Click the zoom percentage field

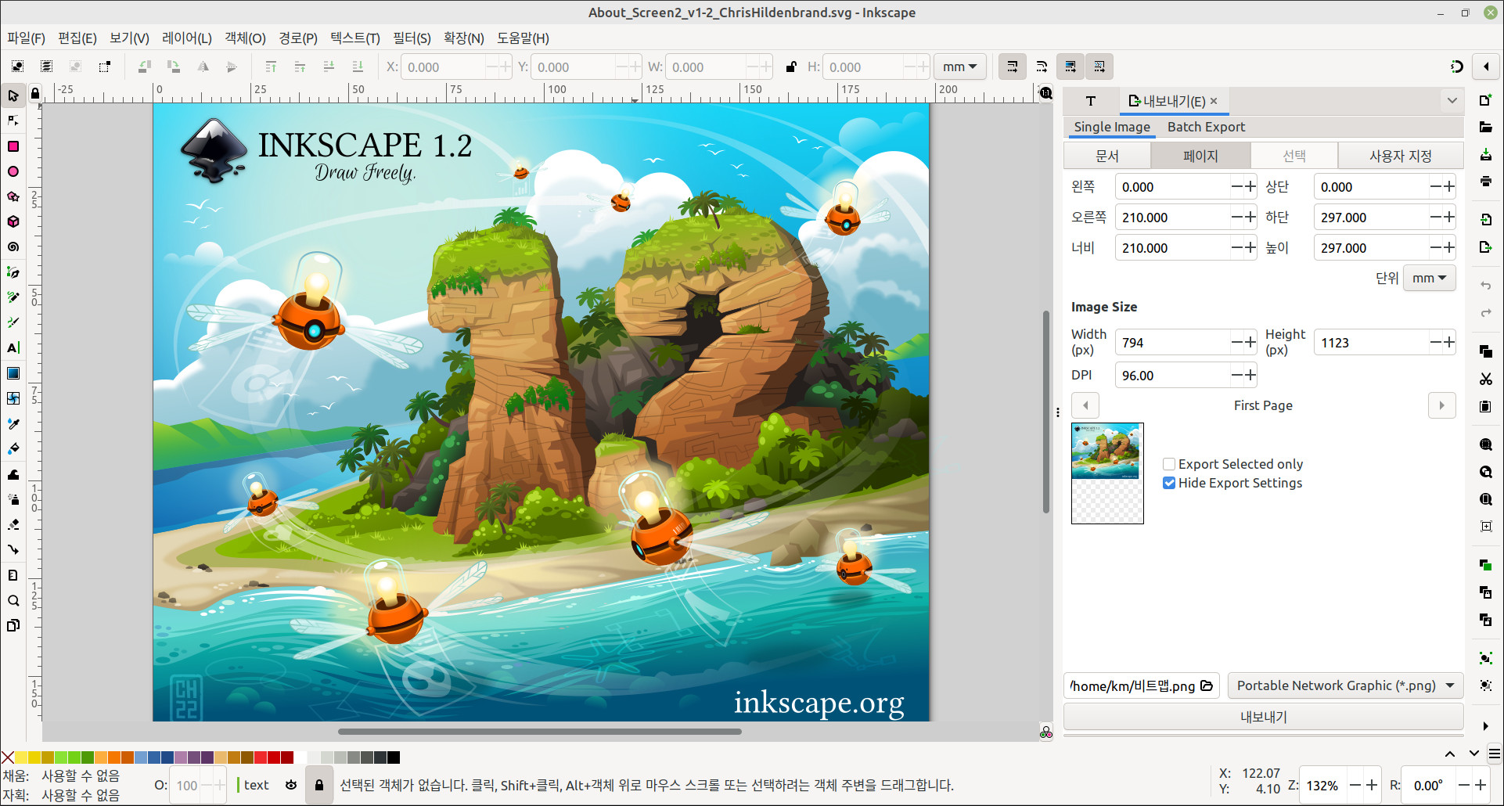(1322, 785)
